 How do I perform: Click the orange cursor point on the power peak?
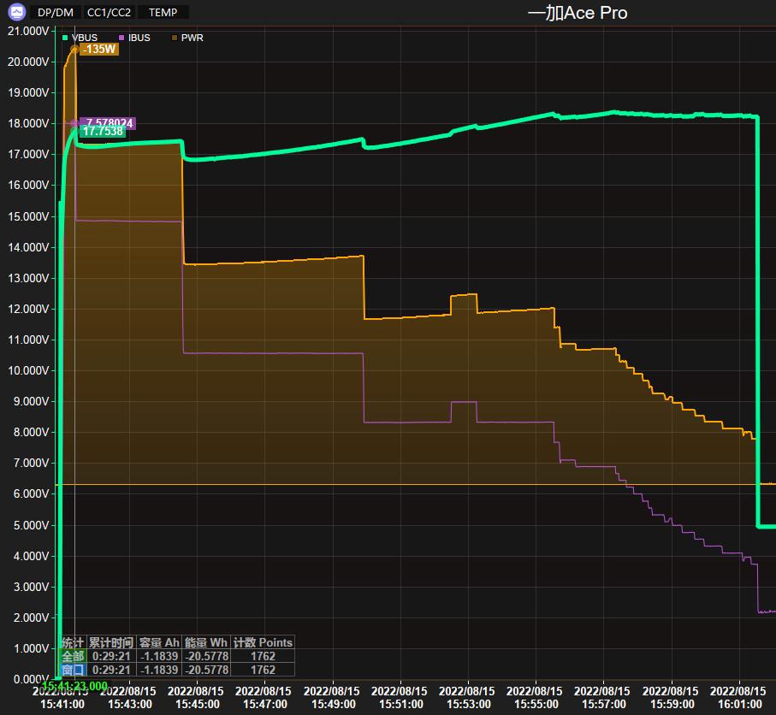(x=74, y=50)
